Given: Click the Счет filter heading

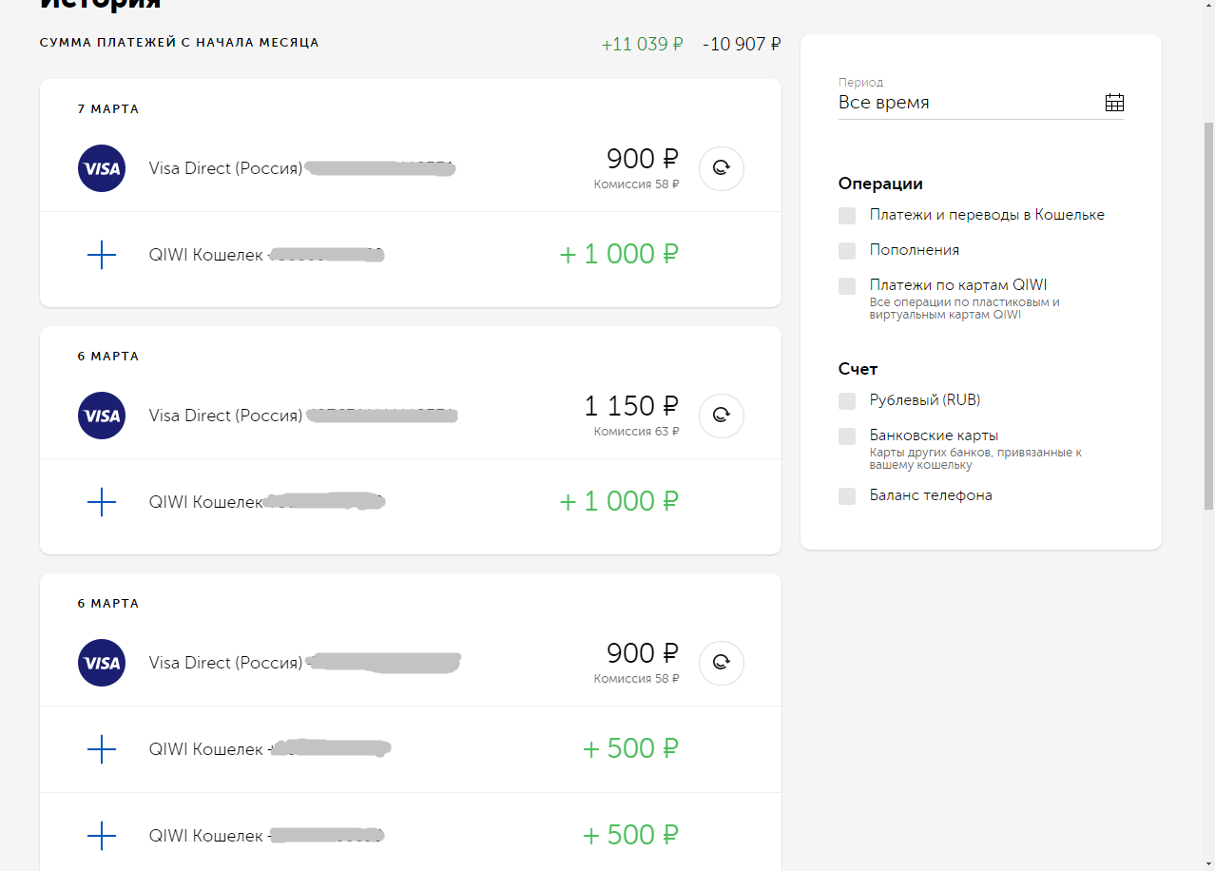Looking at the screenshot, I should pos(858,369).
